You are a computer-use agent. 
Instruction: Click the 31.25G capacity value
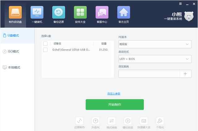pos(103,50)
